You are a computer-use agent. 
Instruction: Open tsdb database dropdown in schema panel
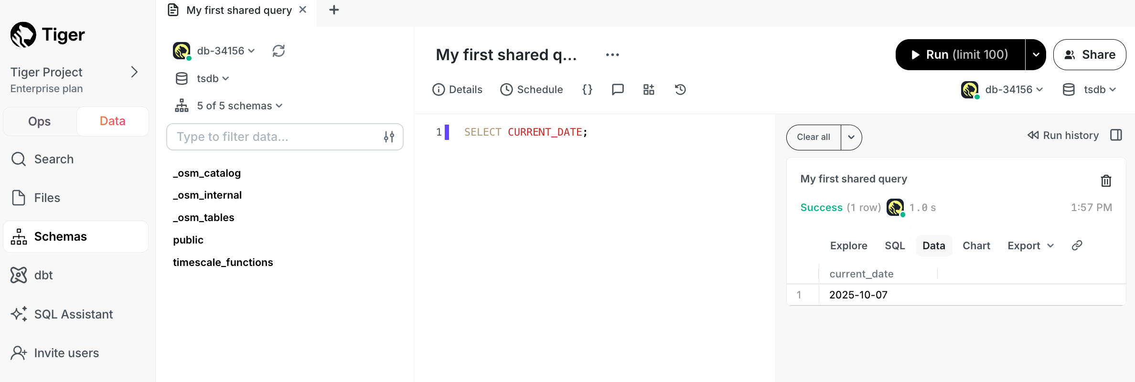tap(213, 78)
